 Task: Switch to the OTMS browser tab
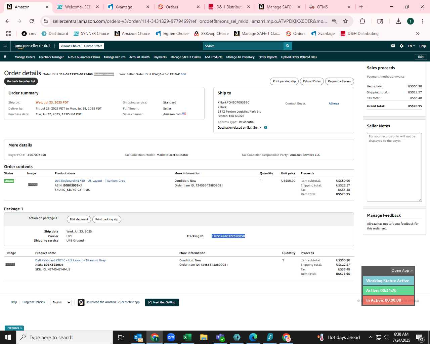(x=330, y=7)
